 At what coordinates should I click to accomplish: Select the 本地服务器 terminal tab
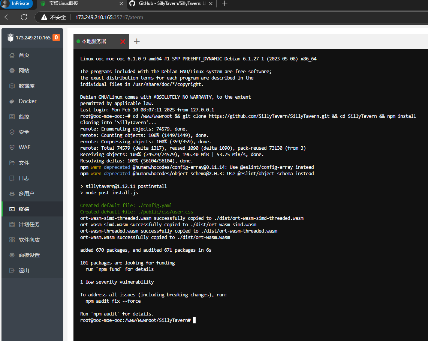coord(94,41)
